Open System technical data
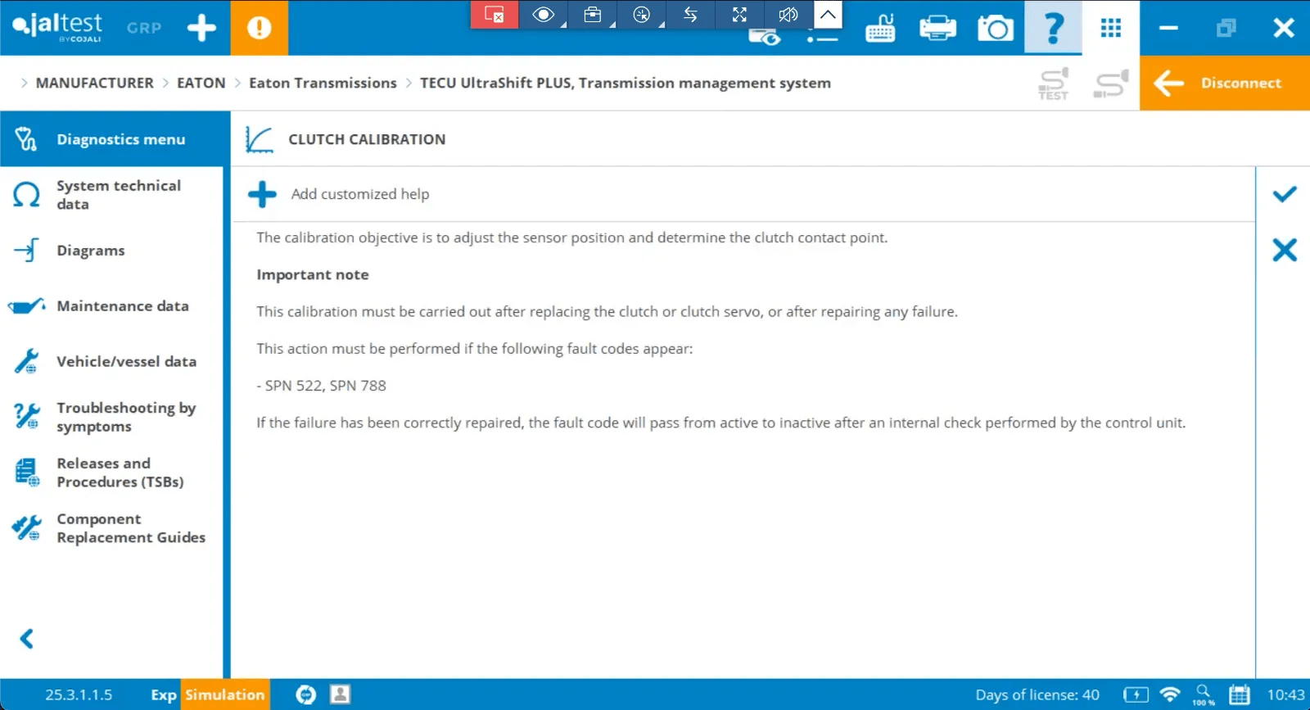 pyautogui.click(x=111, y=195)
